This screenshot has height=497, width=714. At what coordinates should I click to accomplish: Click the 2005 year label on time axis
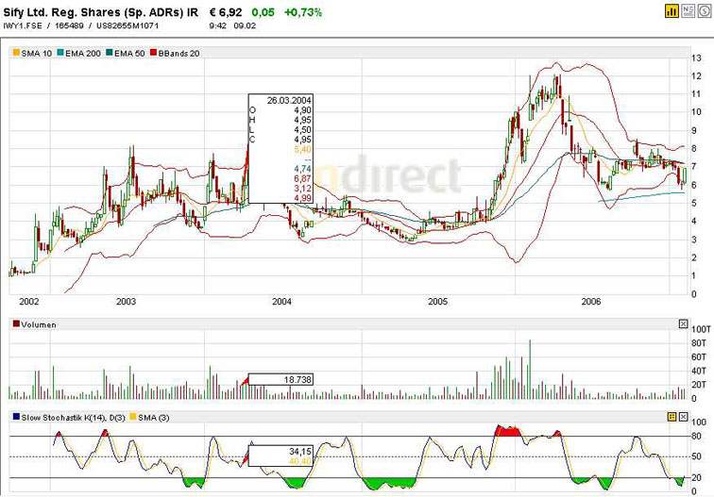click(437, 302)
